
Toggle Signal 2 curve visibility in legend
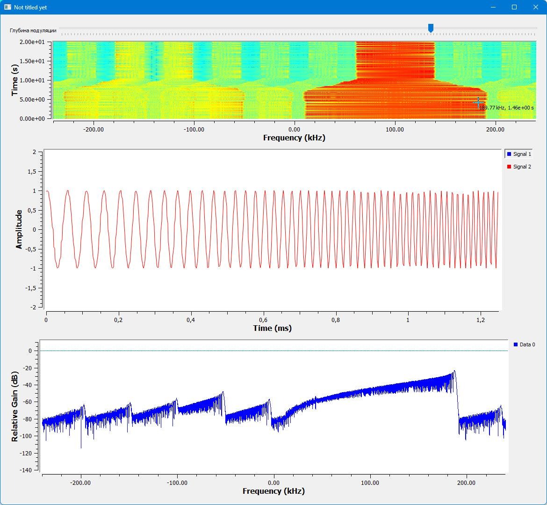click(522, 167)
